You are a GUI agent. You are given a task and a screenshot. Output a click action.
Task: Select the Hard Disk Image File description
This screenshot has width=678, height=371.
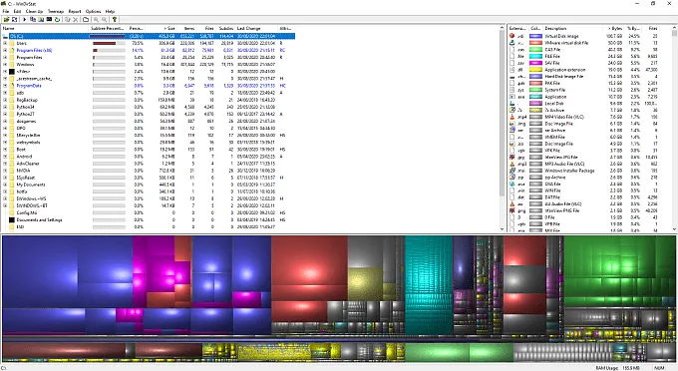tap(564, 77)
